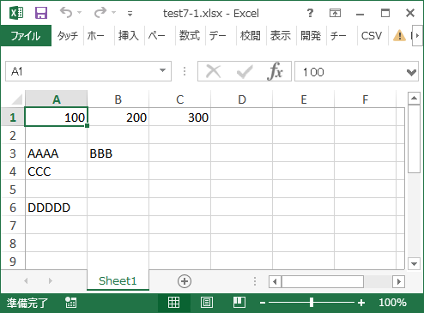Screen dimensions: 424x313
Task: Open Customize Quick Access Toolbar dropdown
Action: pos(130,14)
